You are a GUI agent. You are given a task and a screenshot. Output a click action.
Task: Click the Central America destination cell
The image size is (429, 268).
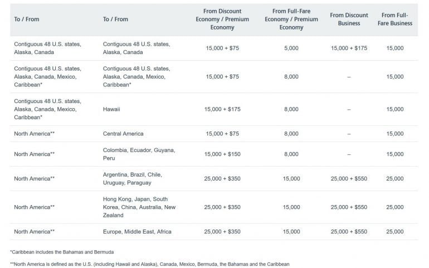point(123,134)
